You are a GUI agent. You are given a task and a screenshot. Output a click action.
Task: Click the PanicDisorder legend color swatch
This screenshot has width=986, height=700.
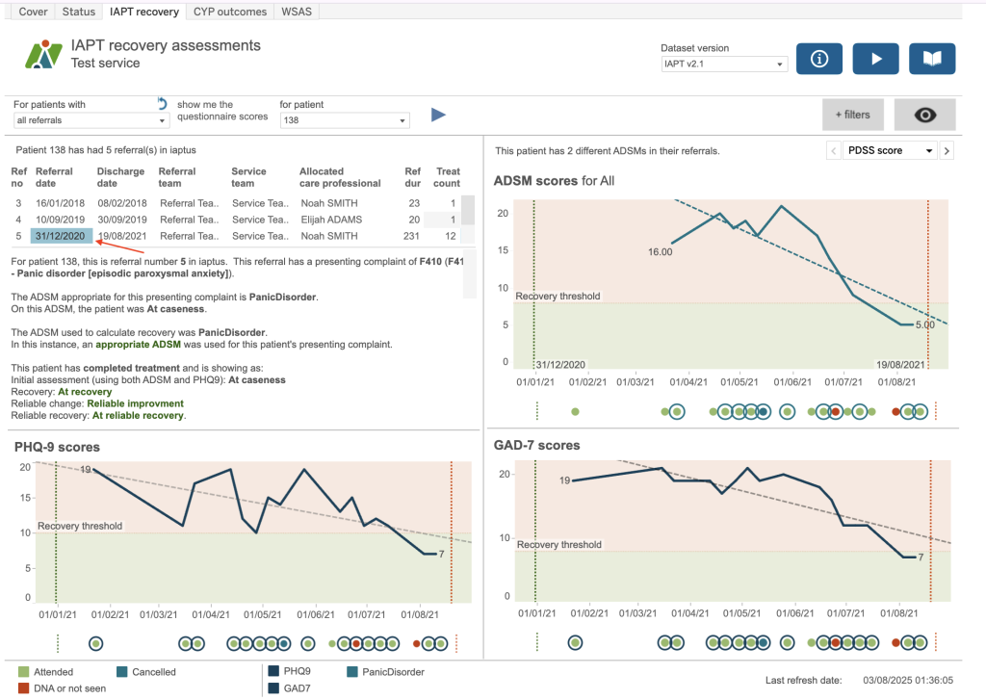354,672
